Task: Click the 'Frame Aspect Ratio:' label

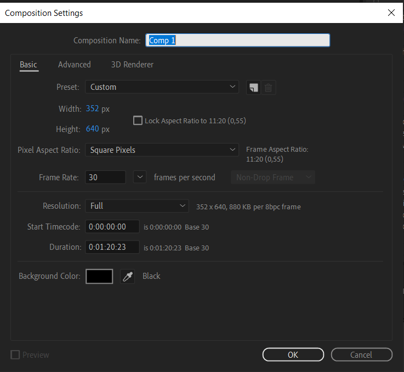Action: point(277,150)
